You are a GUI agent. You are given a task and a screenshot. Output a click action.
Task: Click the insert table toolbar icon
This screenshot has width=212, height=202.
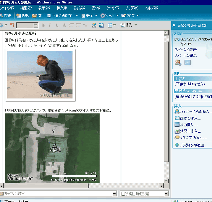point(110,25)
